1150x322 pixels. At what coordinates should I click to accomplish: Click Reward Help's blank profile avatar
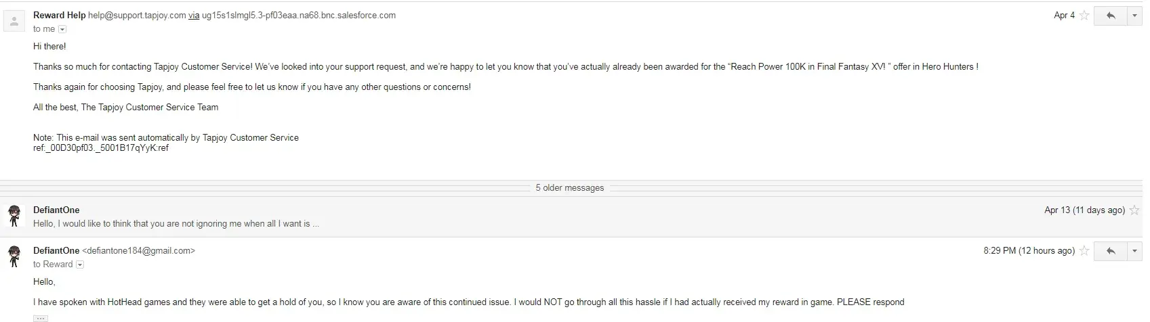pyautogui.click(x=14, y=21)
